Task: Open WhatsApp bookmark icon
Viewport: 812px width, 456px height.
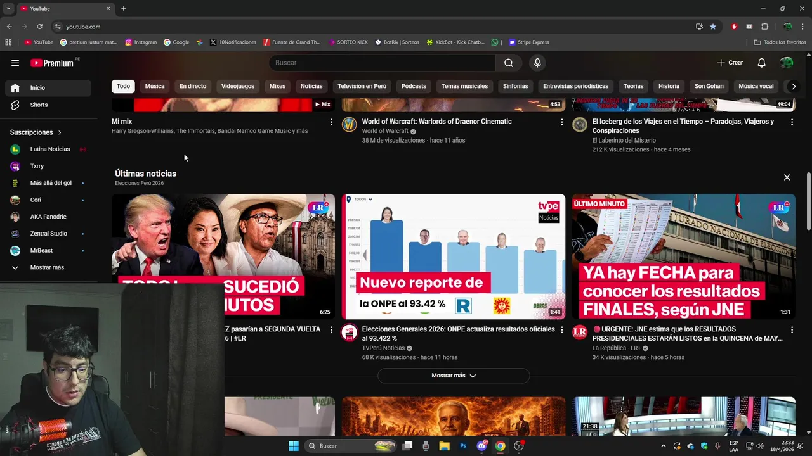Action: 495,42
